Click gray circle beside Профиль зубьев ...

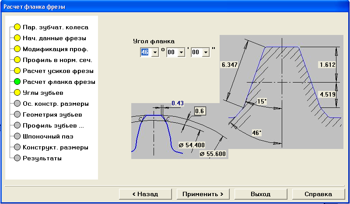(17, 125)
